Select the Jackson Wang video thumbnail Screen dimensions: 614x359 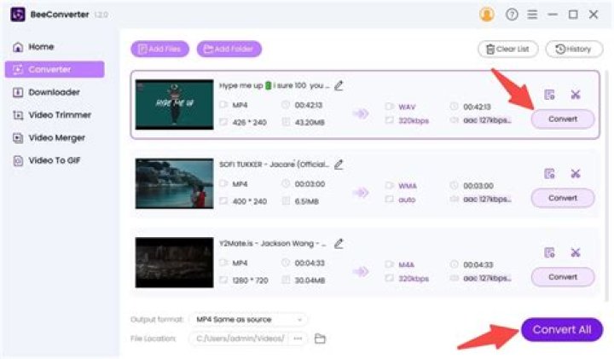[174, 263]
